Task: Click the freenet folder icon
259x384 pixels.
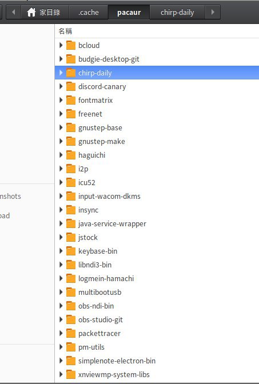Action: click(x=71, y=114)
